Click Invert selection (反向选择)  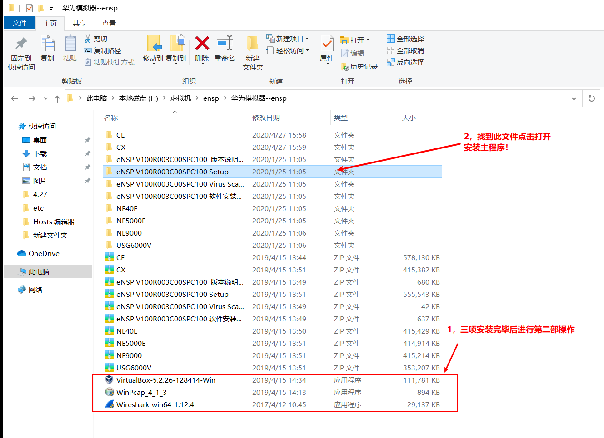tap(405, 62)
